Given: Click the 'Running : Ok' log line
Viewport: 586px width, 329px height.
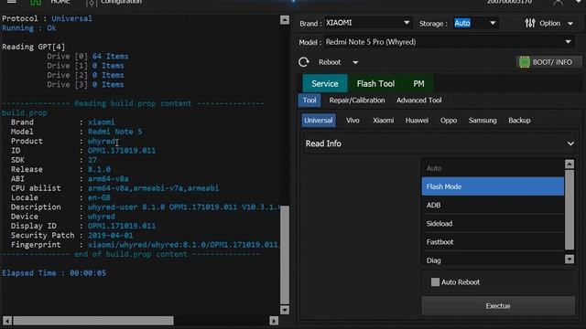Looking at the screenshot, I should [28, 28].
